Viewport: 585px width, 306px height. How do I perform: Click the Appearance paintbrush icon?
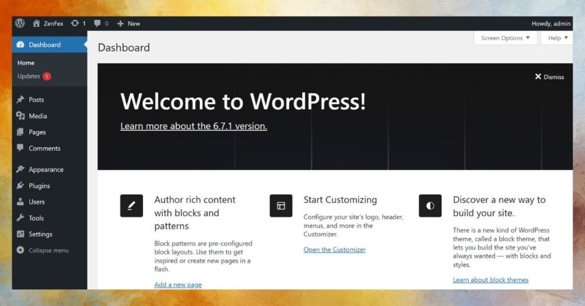[20, 169]
